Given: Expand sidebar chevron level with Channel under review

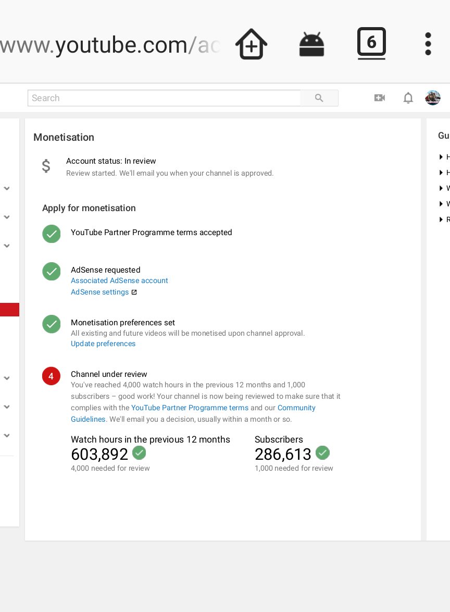Looking at the screenshot, I should pyautogui.click(x=7, y=378).
